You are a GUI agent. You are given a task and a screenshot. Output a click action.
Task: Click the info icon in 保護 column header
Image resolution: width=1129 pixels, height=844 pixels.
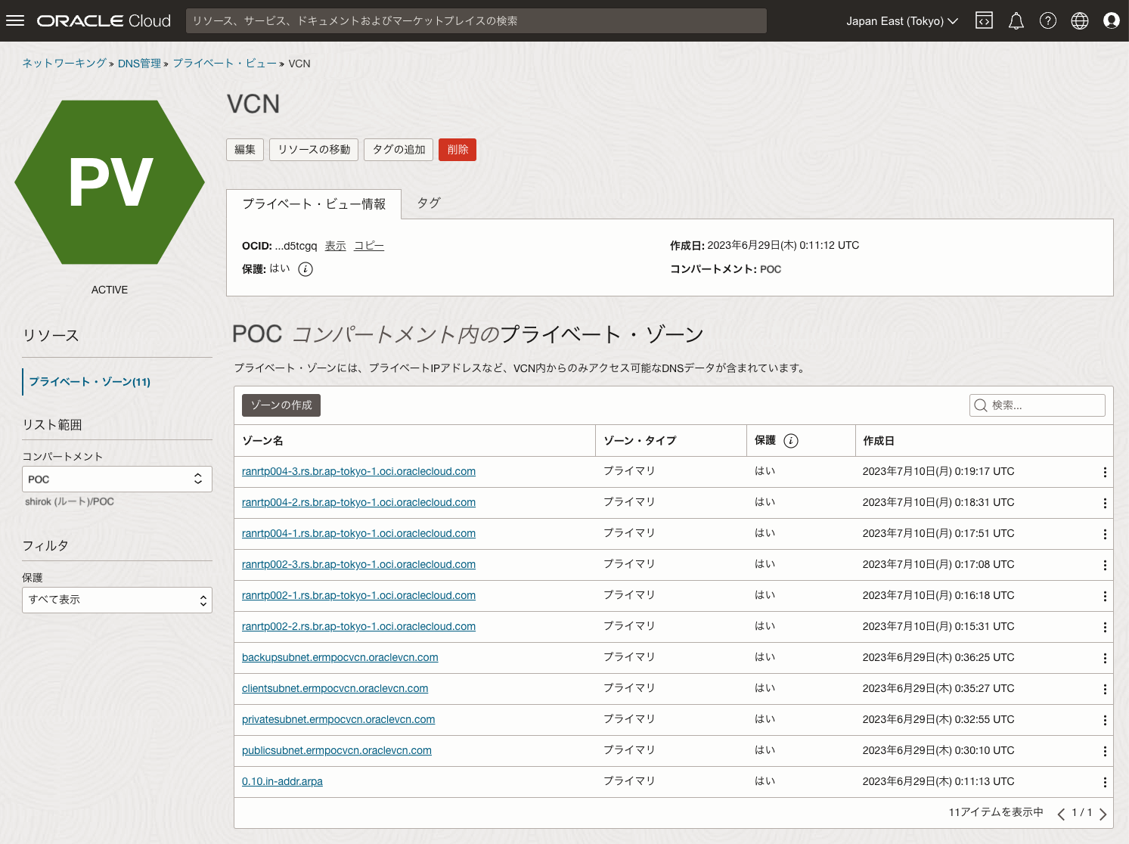791,441
